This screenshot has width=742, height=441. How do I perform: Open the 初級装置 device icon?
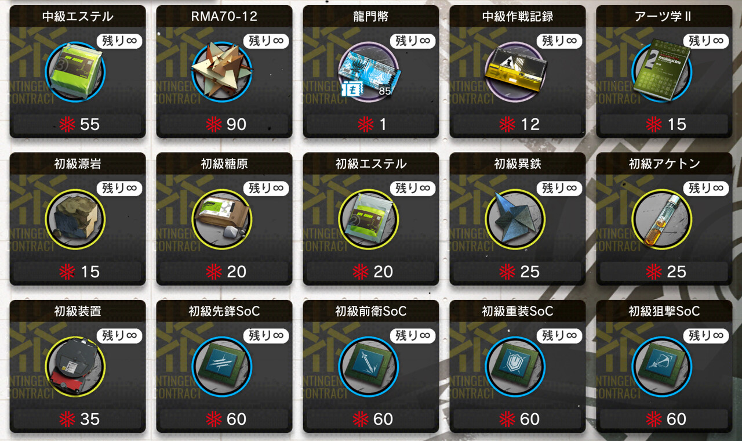tap(75, 367)
